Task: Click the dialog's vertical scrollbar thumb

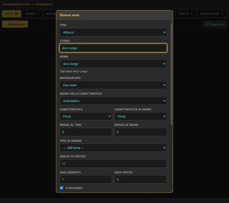Action: point(171,74)
